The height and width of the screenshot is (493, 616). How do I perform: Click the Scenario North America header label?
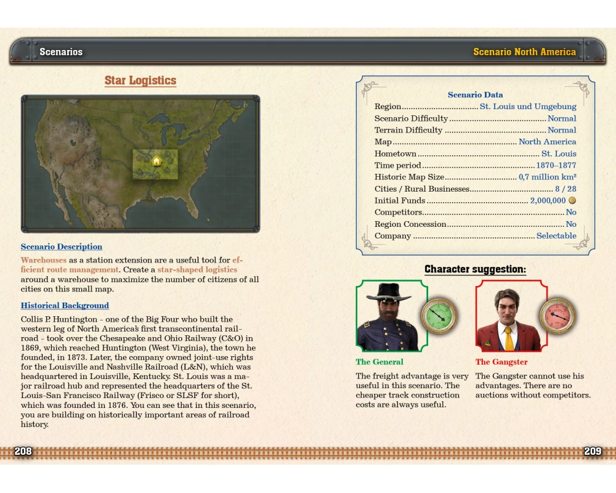pyautogui.click(x=524, y=52)
